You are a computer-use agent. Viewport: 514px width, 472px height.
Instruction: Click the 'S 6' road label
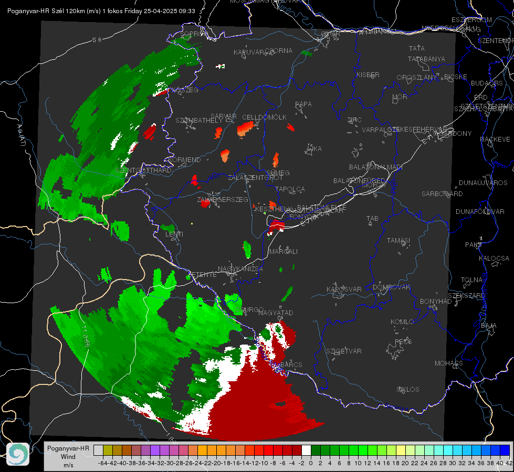point(97,40)
